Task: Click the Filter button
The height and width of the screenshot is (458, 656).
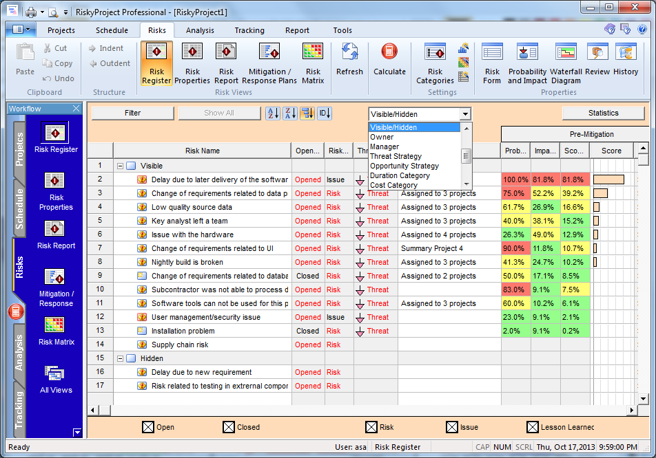Action: (132, 113)
